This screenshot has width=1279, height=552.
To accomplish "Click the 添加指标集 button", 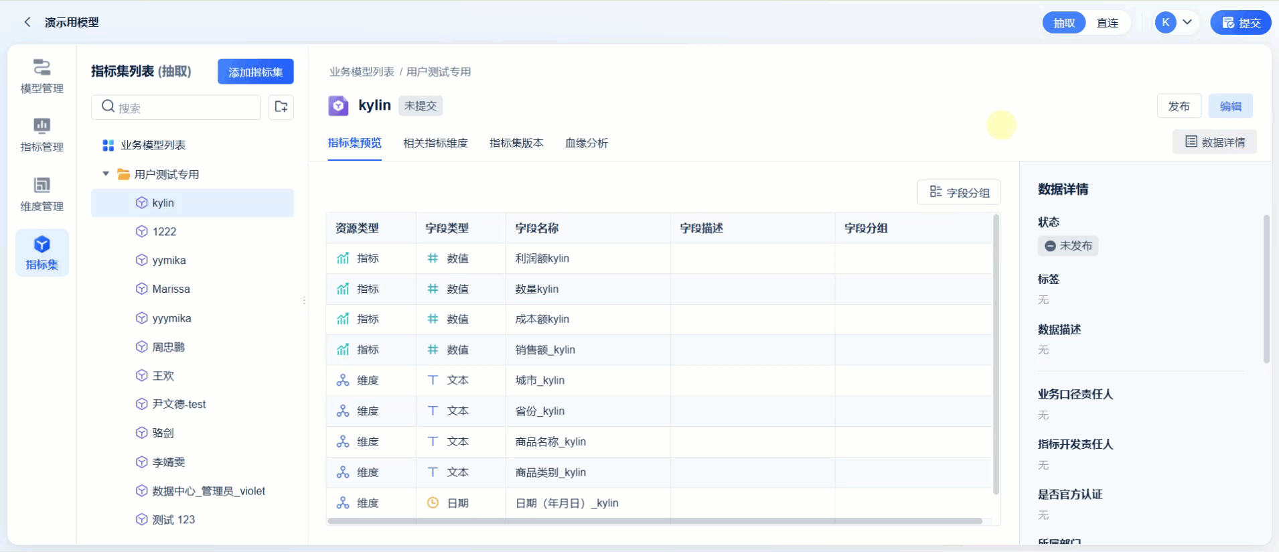I will point(255,72).
